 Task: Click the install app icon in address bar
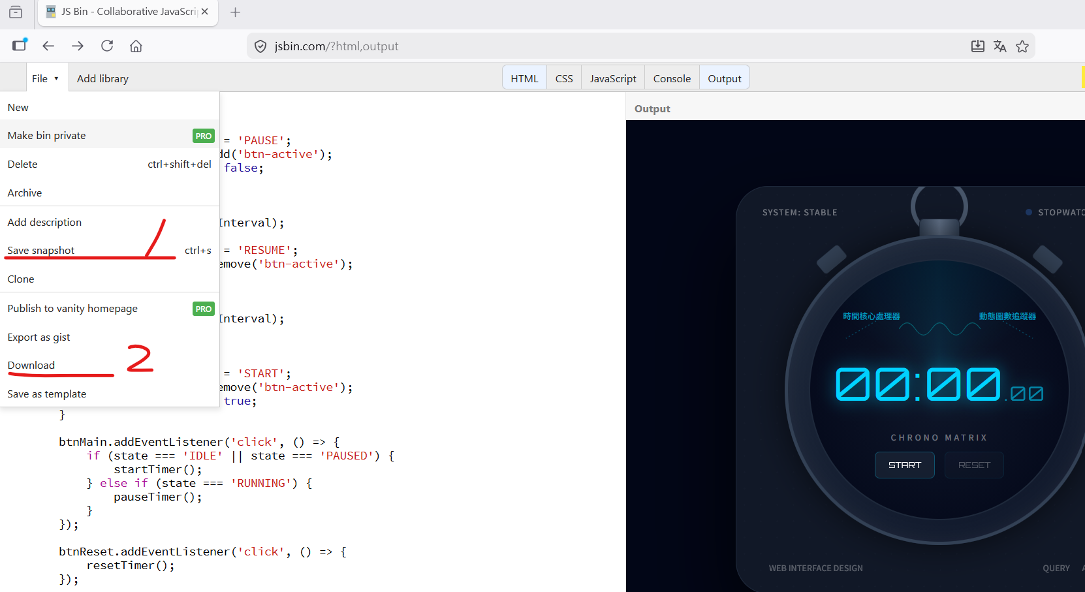pos(977,46)
